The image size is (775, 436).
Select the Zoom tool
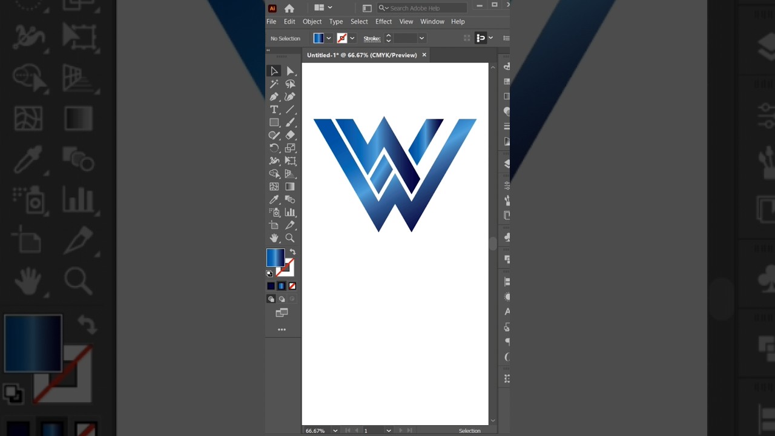290,238
